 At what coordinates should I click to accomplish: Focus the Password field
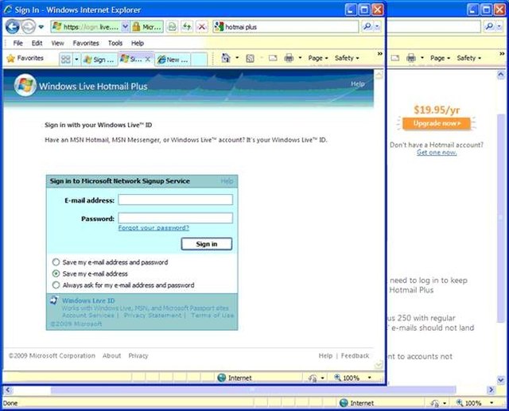click(x=175, y=218)
